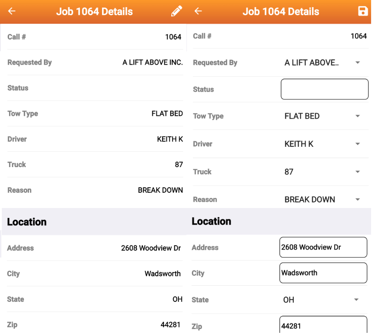
Task: Go back using left panel arrow
Action: [12, 11]
